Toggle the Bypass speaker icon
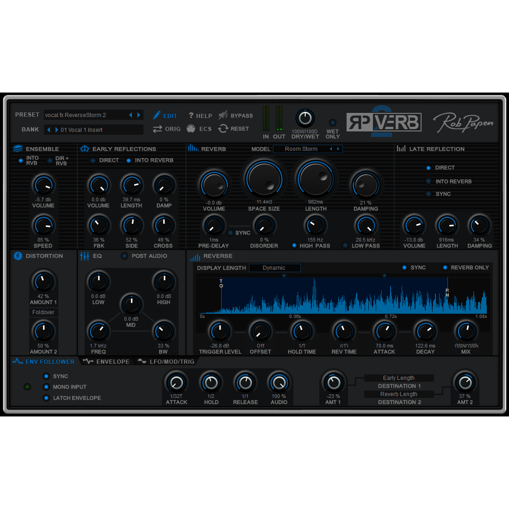The height and width of the screenshot is (509, 509). [223, 115]
